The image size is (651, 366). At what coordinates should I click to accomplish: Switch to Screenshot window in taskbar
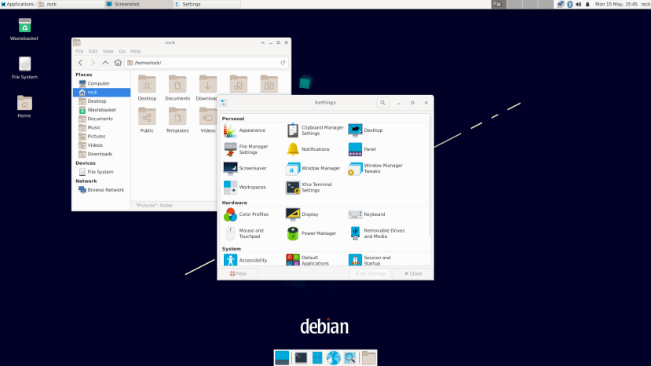(138, 4)
